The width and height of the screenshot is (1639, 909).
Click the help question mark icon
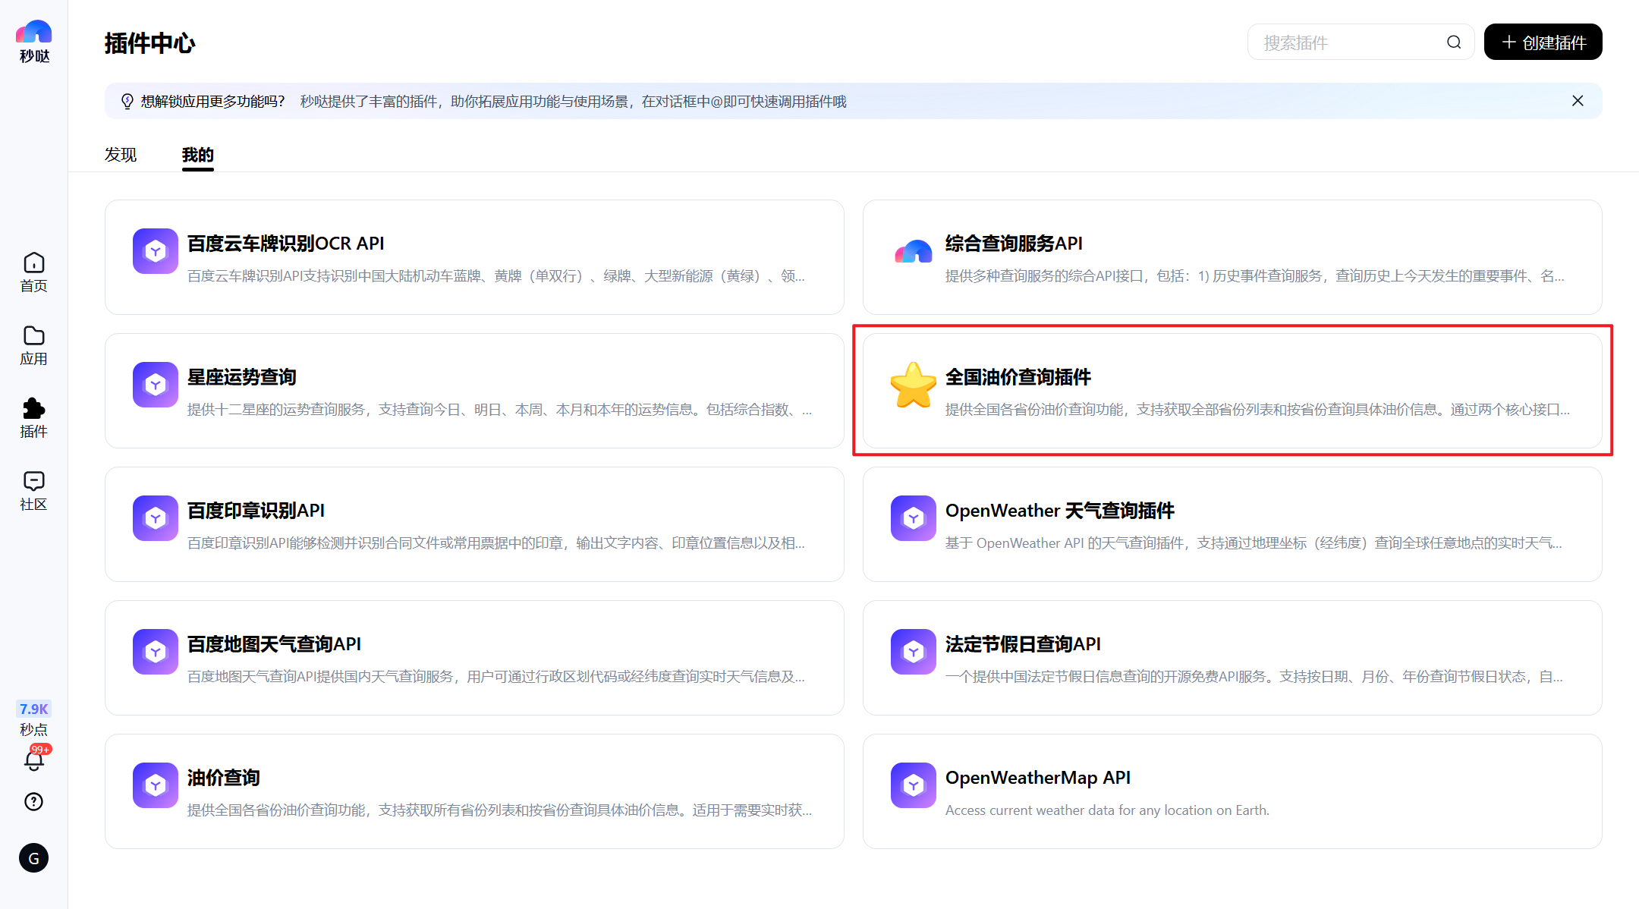pos(33,801)
